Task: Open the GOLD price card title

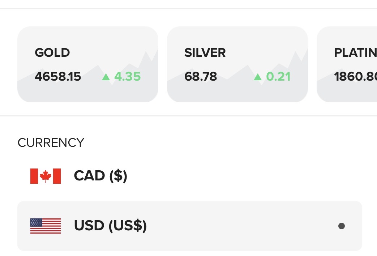Action: coord(52,53)
